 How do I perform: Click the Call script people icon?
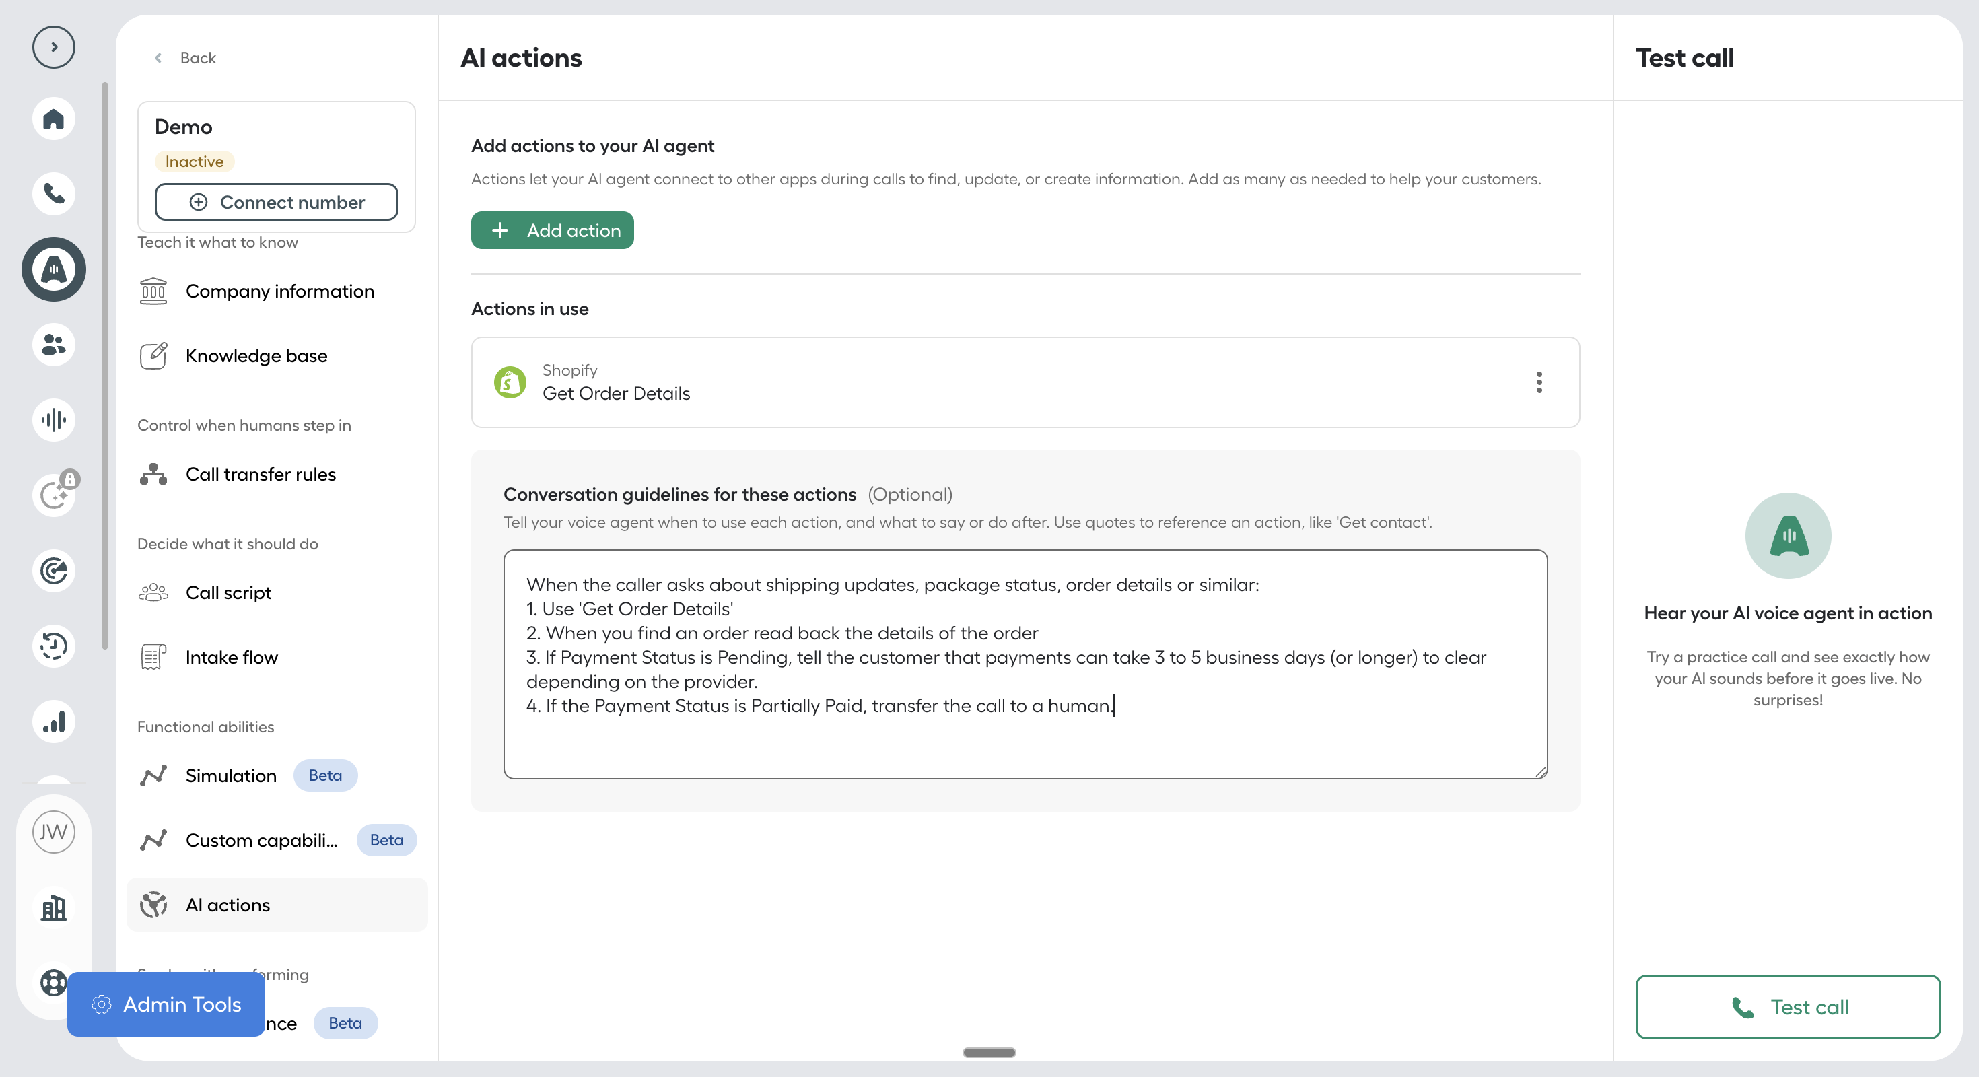point(153,592)
